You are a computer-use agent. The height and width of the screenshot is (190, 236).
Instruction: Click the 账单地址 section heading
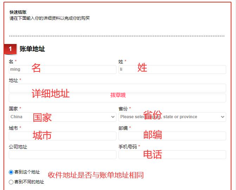(x=32, y=49)
